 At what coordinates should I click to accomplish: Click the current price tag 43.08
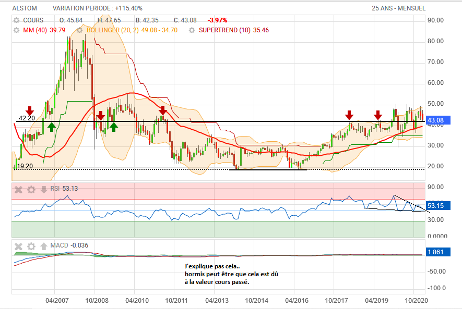[x=438, y=120]
